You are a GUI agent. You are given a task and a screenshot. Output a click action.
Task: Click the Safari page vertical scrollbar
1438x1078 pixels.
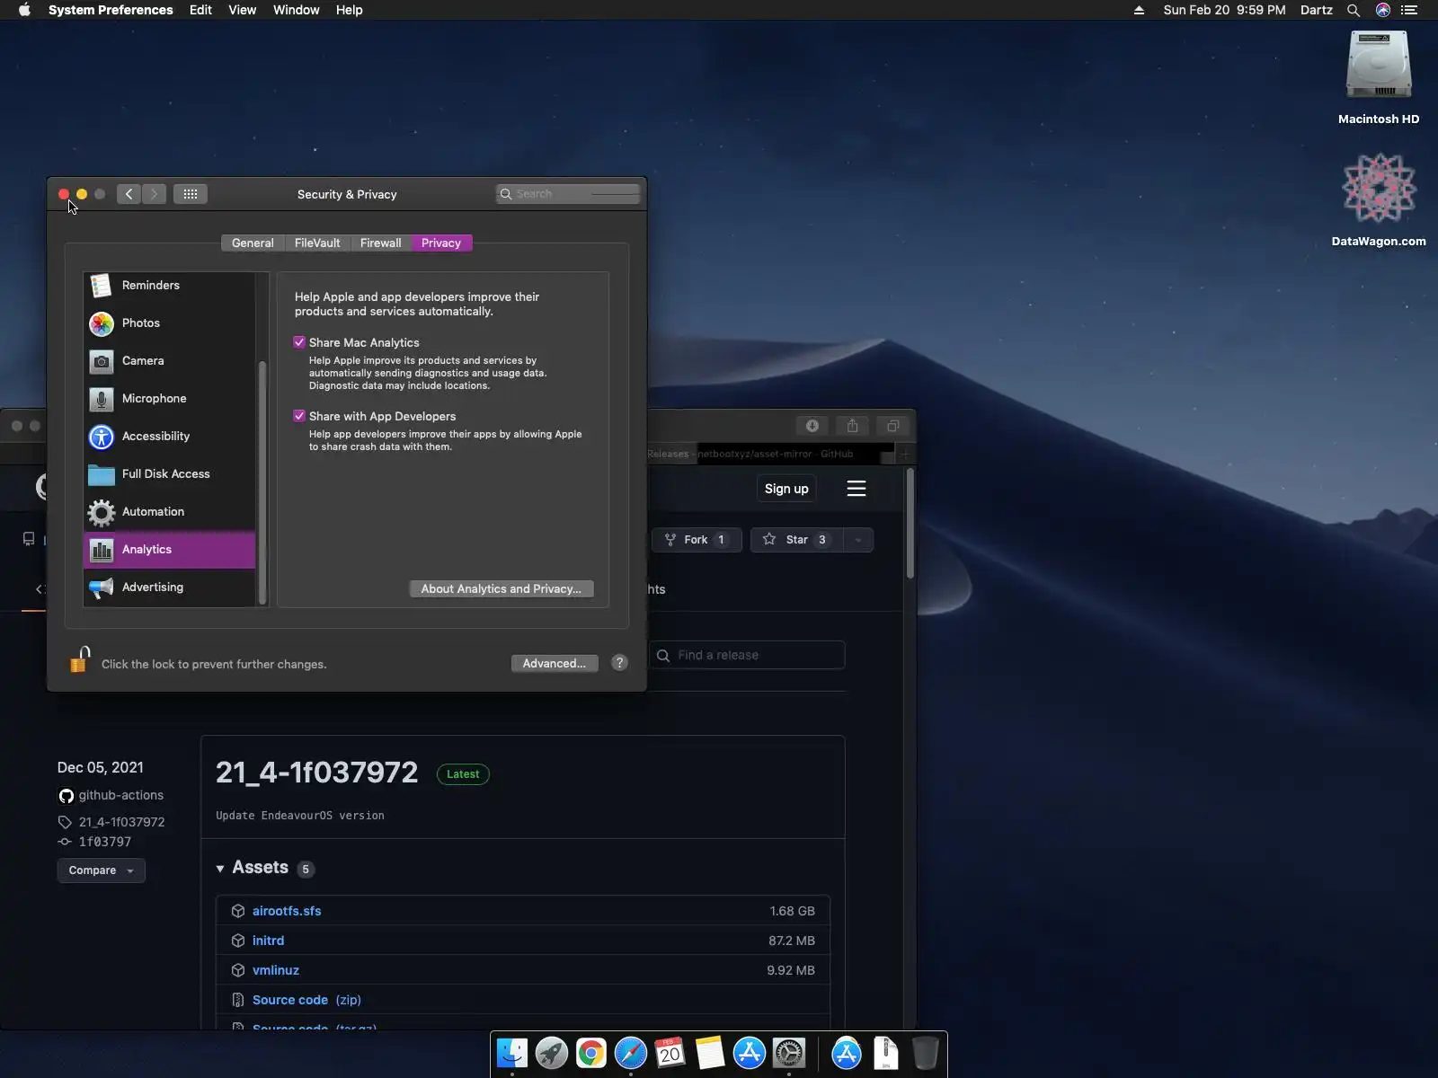pyautogui.click(x=910, y=524)
